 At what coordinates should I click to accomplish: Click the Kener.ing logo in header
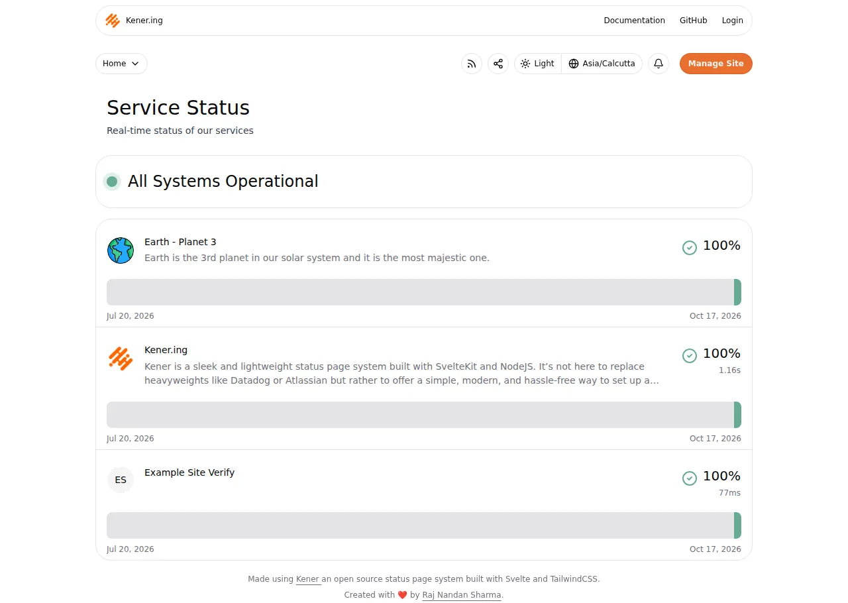(x=113, y=21)
